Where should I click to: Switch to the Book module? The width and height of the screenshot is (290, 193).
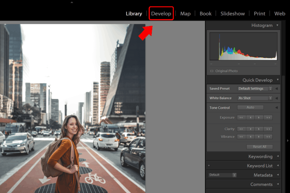pos(205,14)
